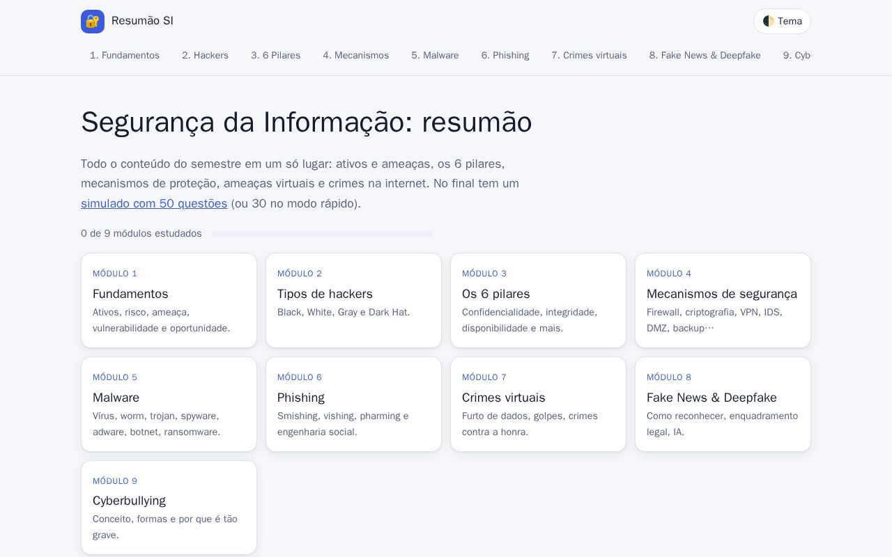This screenshot has height=557, width=892.
Task: Open the Crimes virtuais module card
Action: point(538,404)
